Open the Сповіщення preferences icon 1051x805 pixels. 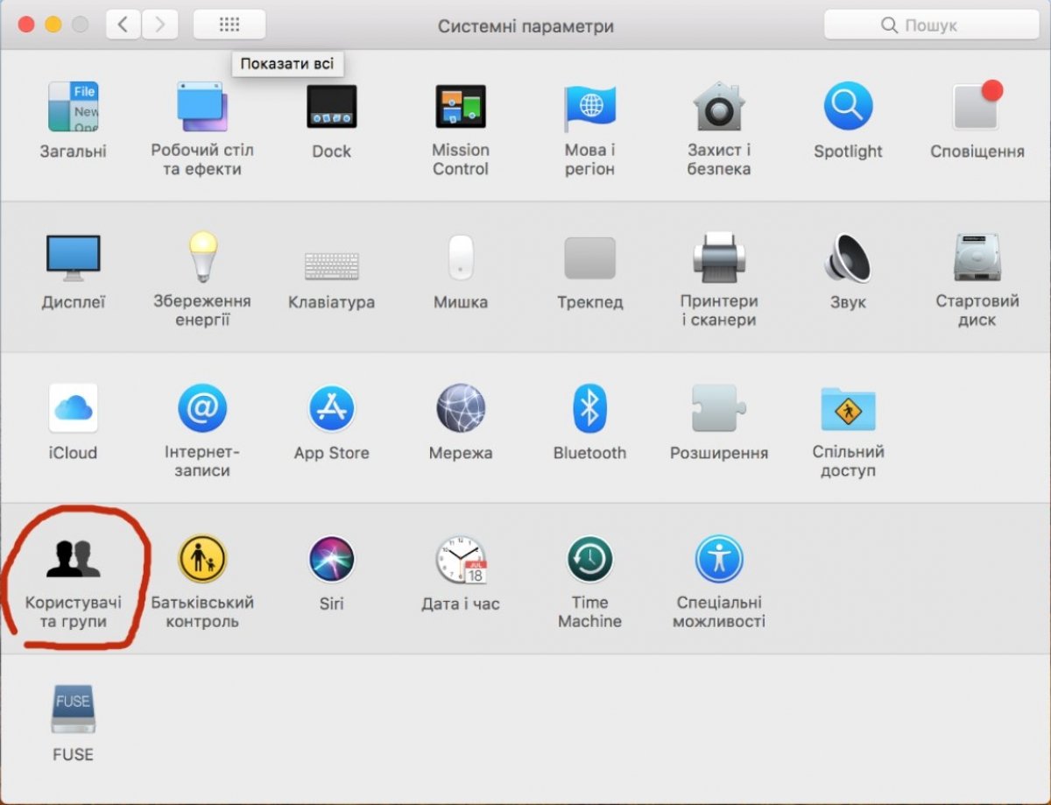point(977,107)
